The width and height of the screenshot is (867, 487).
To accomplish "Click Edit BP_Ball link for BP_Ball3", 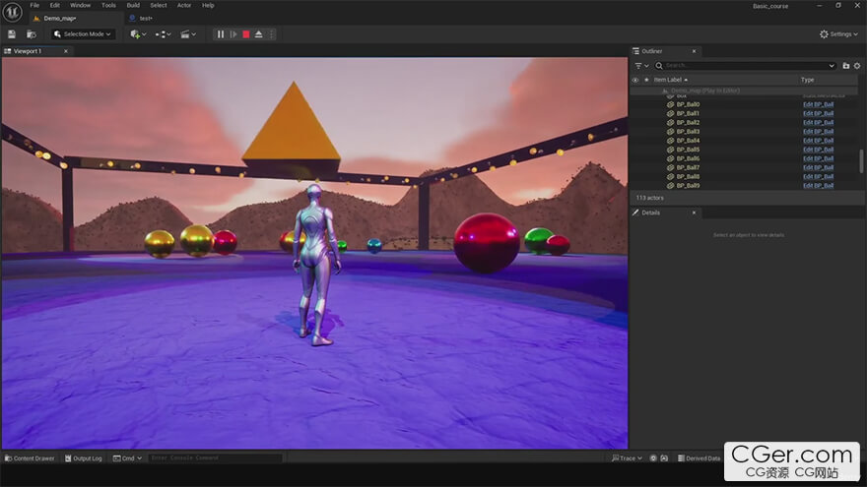I will 818,132.
